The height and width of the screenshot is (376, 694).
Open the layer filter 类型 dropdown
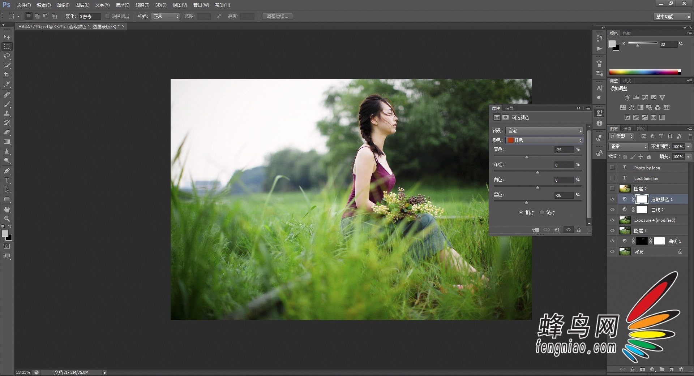[622, 137]
